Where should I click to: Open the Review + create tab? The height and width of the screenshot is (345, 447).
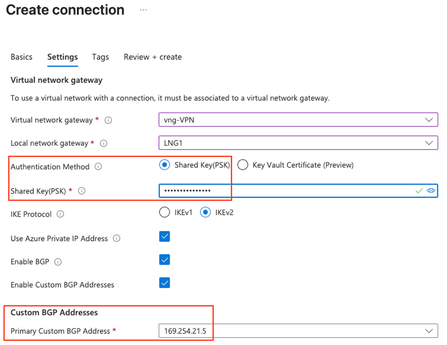[x=153, y=57]
